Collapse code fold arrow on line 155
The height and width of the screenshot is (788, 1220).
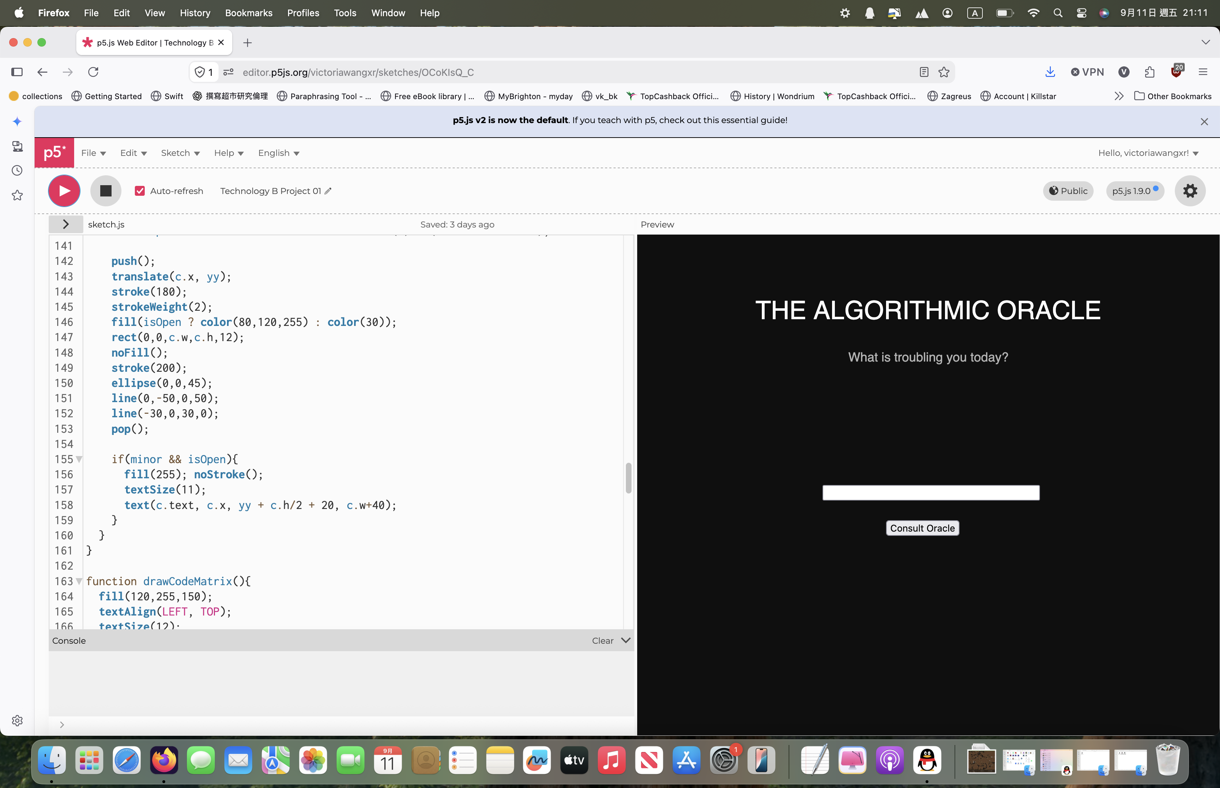79,459
